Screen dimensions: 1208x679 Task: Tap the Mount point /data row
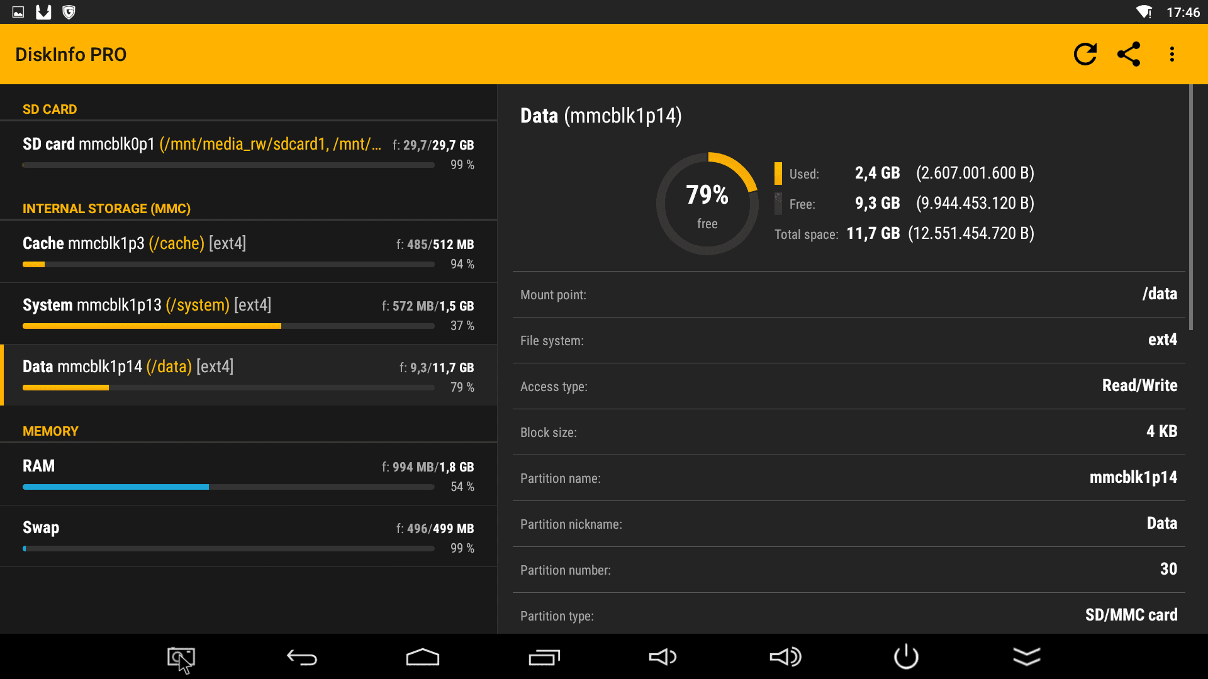pos(849,294)
